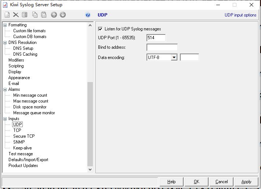Collapse the Alarms tree node

point(5,89)
